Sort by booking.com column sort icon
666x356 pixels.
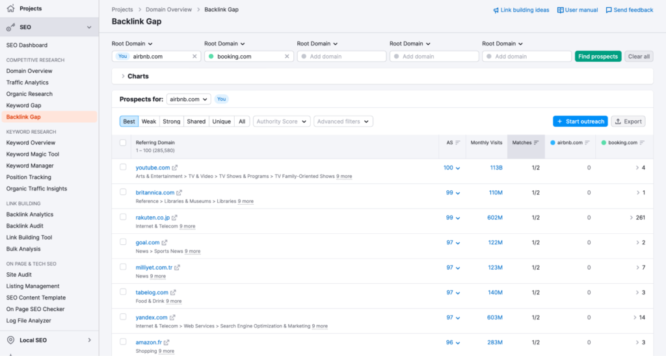pyautogui.click(x=642, y=143)
